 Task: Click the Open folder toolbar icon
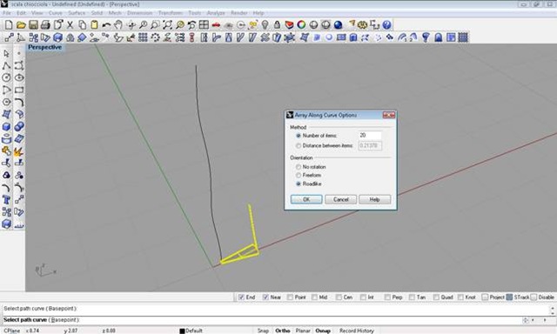point(21,25)
